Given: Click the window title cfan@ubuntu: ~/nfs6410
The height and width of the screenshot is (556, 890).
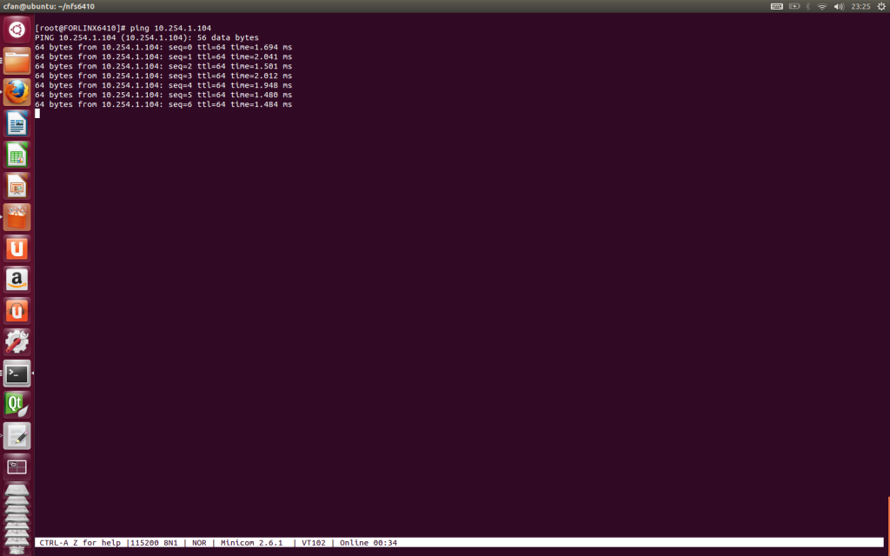Looking at the screenshot, I should tap(49, 6).
